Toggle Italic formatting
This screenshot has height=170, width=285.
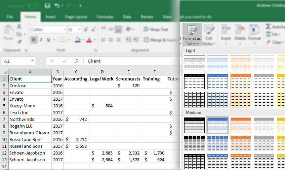point(41,40)
